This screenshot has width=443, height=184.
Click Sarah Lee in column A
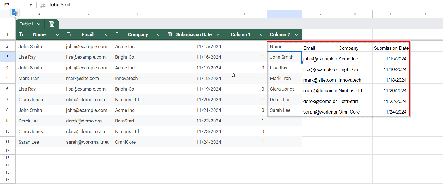(x=39, y=142)
